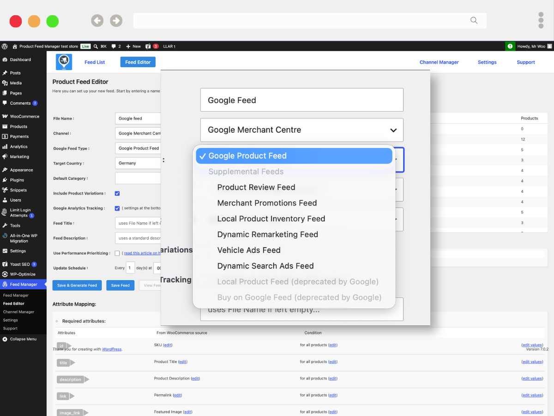Choose Dynamic Remarketing Feed

268,234
